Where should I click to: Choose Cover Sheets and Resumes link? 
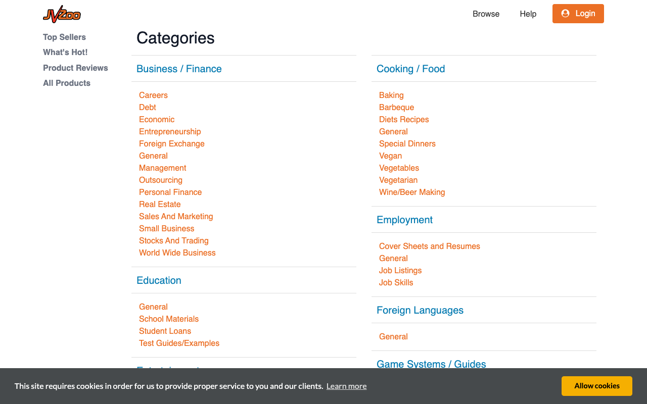(430, 246)
